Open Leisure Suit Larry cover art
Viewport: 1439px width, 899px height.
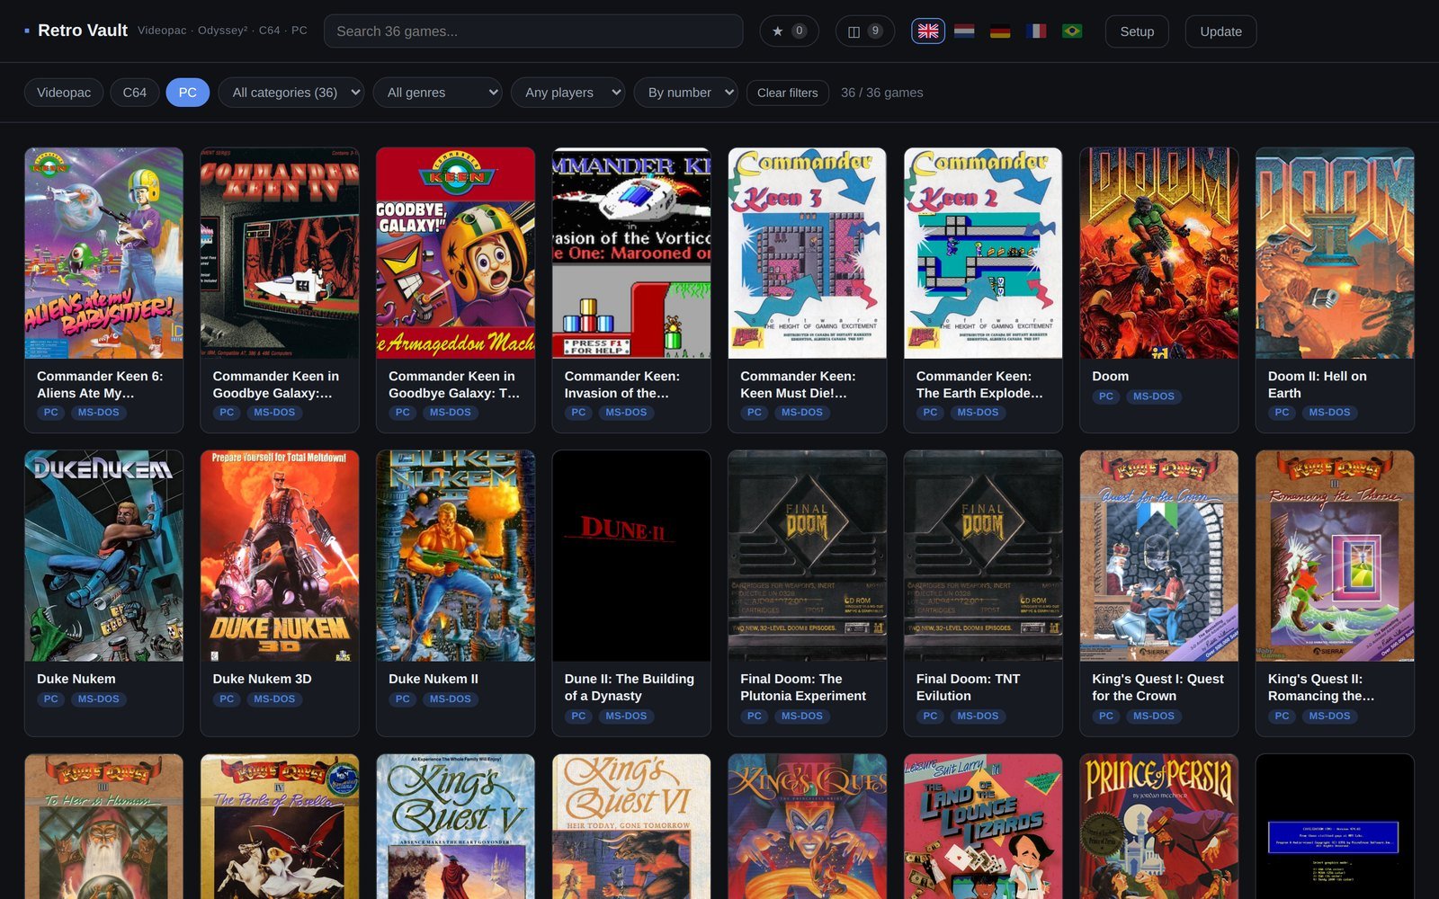click(983, 826)
